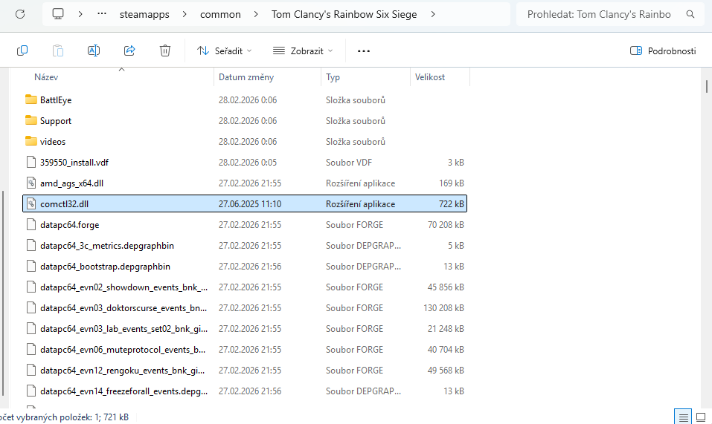Viewport: 712px width, 424px height.
Task: Click size 21 248 kB cell
Action: (446, 329)
